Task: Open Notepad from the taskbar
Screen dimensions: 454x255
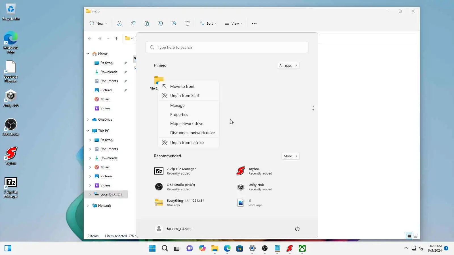Action: tap(277, 248)
